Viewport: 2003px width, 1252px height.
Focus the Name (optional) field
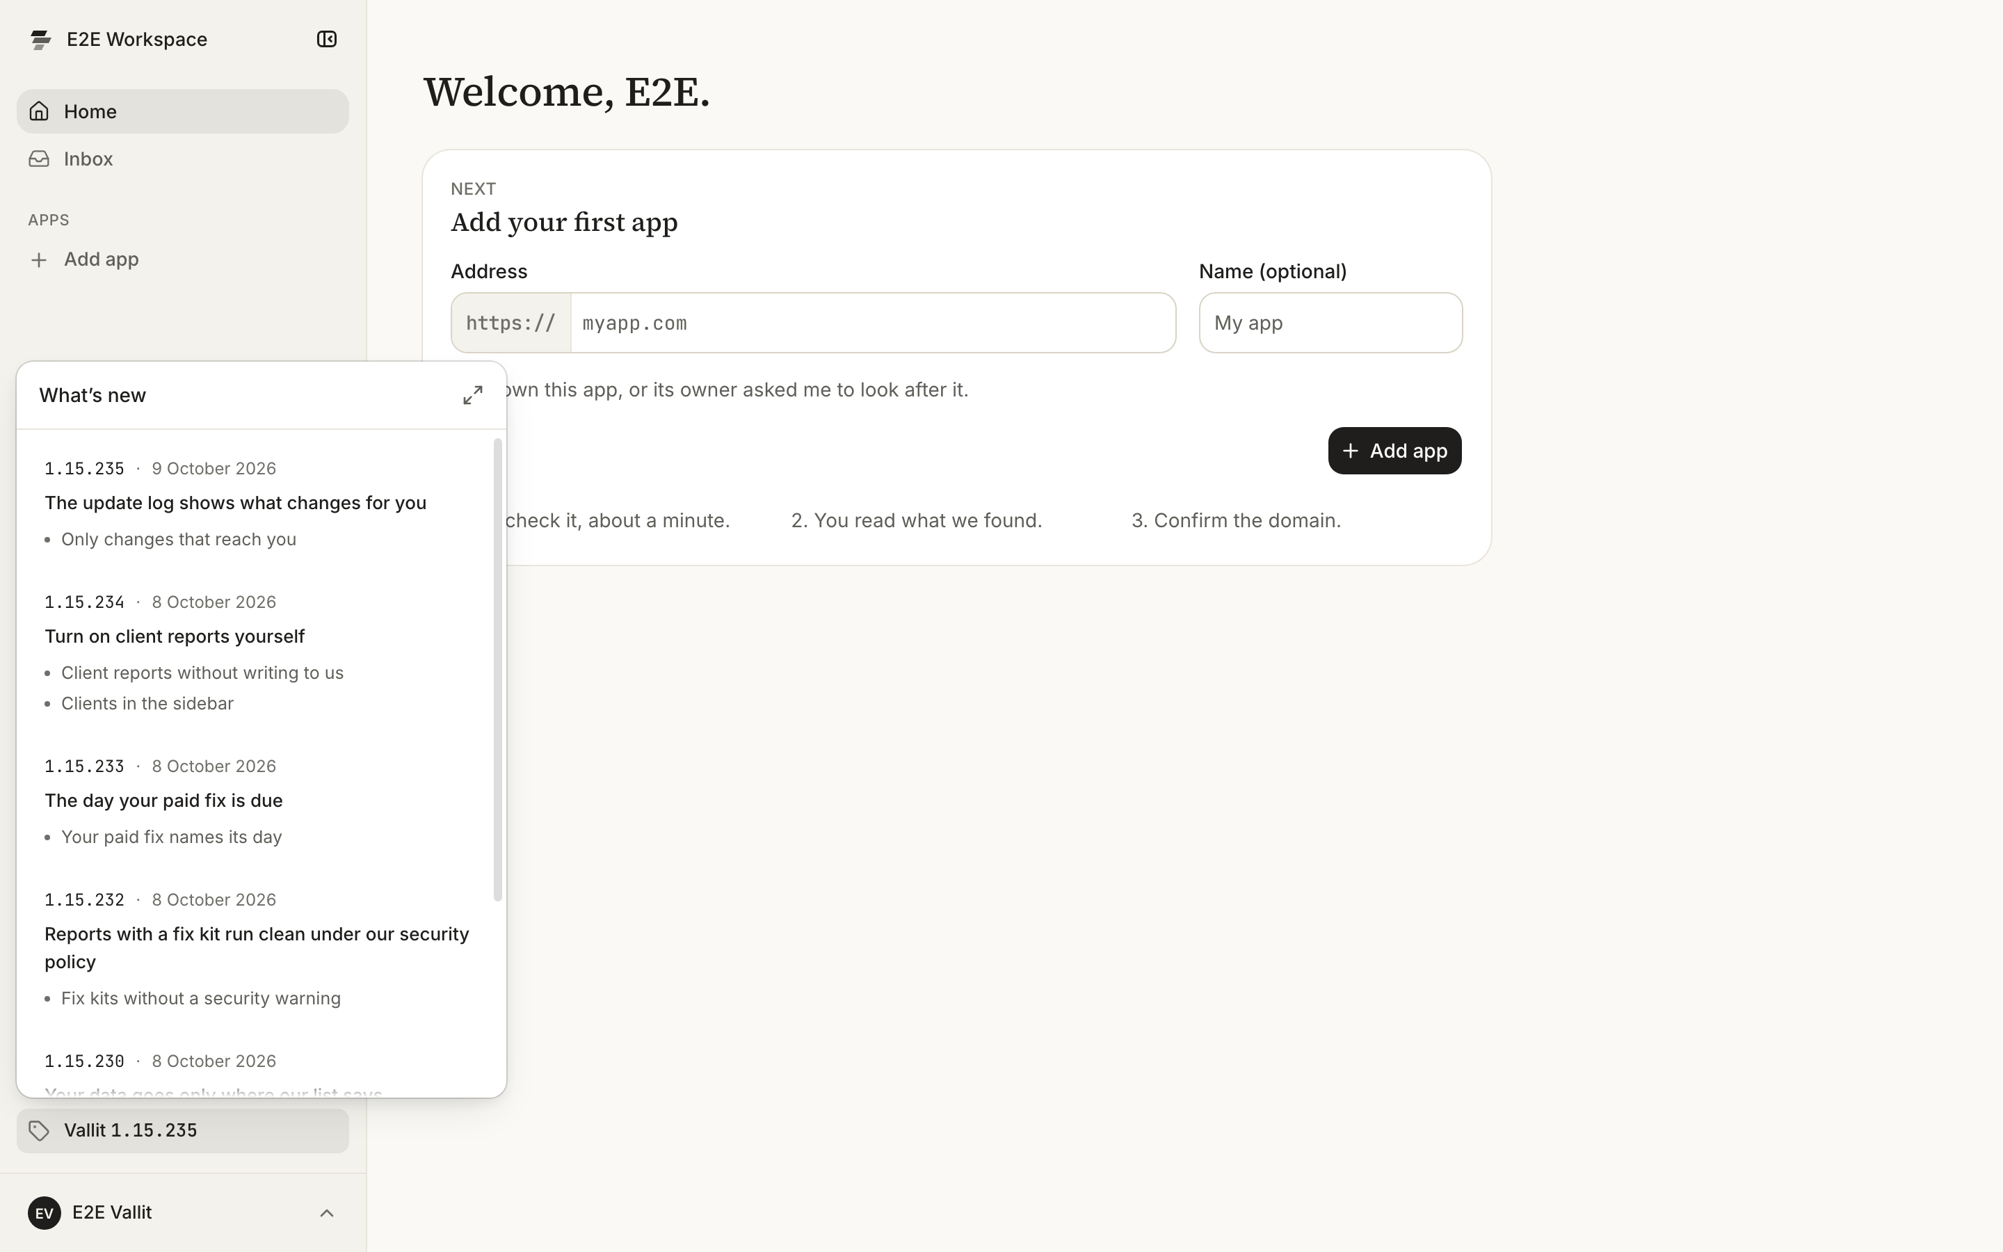click(x=1330, y=323)
